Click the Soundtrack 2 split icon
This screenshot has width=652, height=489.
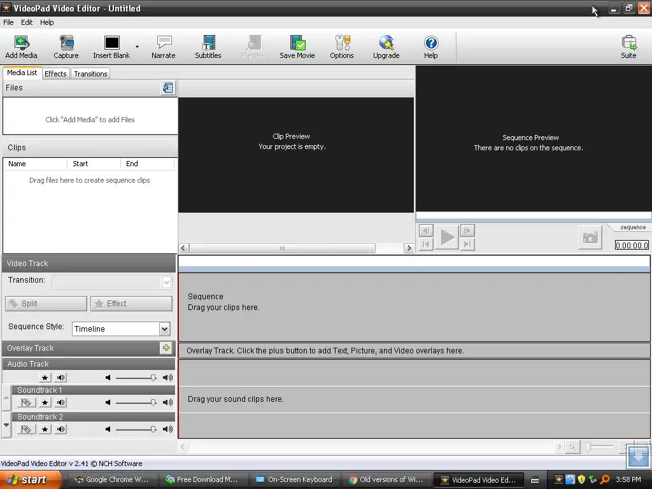pyautogui.click(x=25, y=429)
